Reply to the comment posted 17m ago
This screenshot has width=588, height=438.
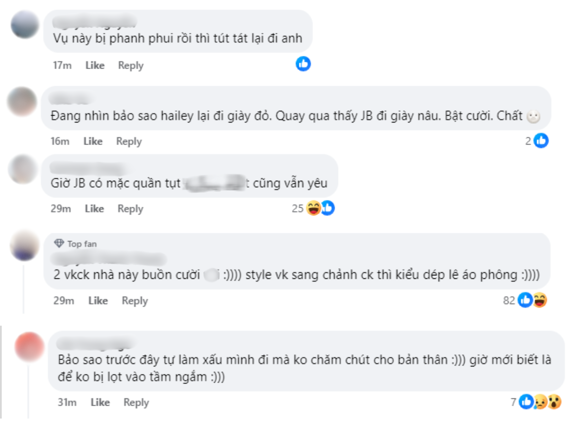coord(131,65)
